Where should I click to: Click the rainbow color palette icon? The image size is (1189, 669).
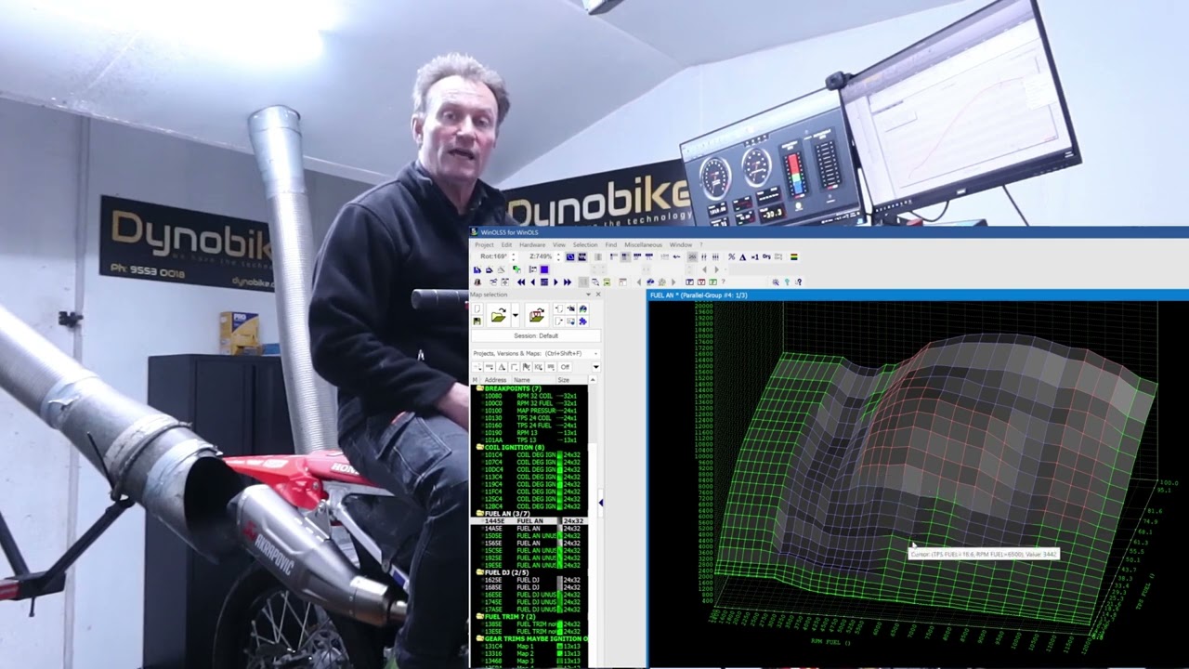[794, 256]
